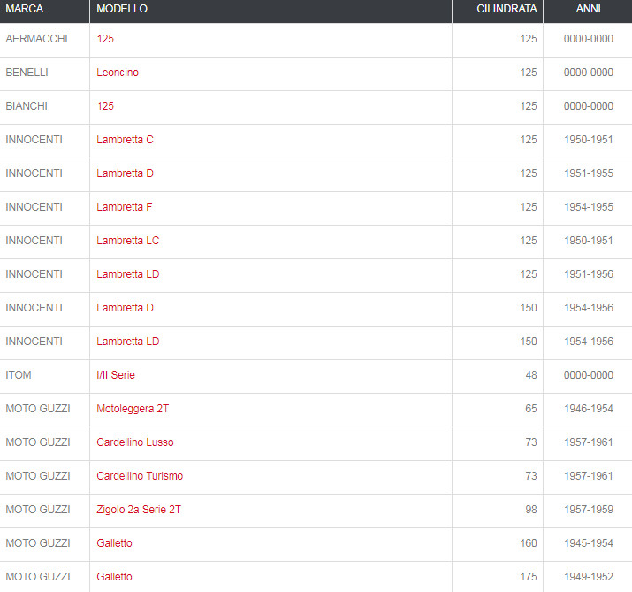Click the 160 displacement value
This screenshot has height=592, width=632.
click(x=529, y=543)
